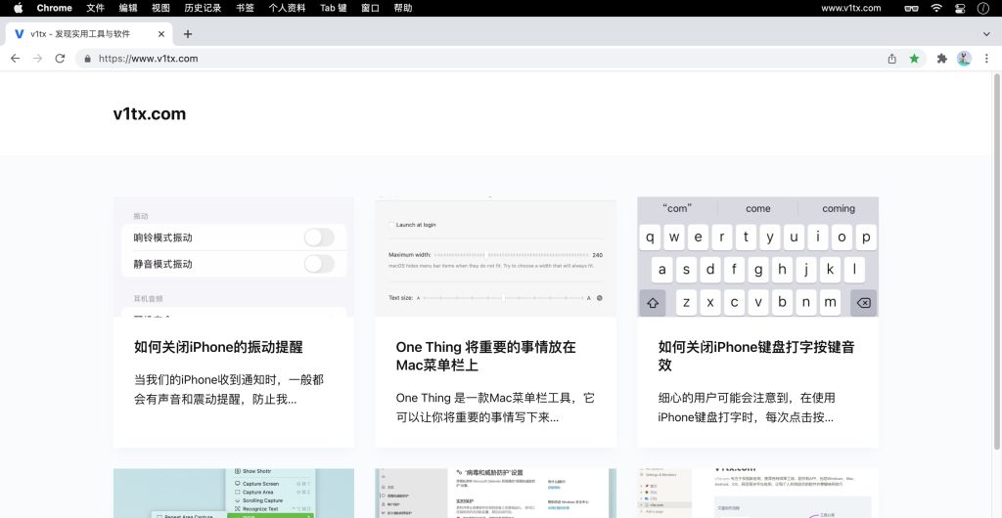Open the Shottr capture menu thumbnail
This screenshot has width=1002, height=518.
tap(234, 494)
